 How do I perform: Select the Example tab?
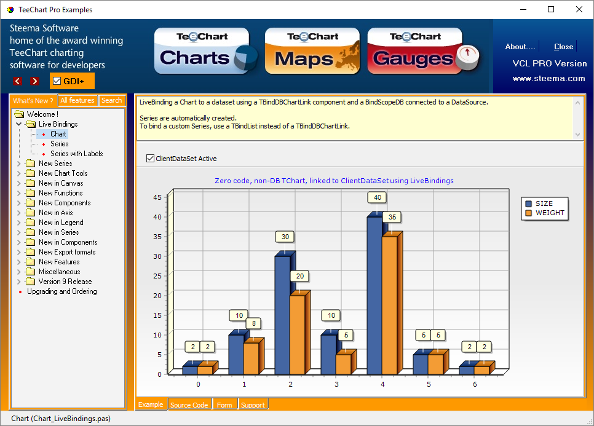pyautogui.click(x=151, y=404)
